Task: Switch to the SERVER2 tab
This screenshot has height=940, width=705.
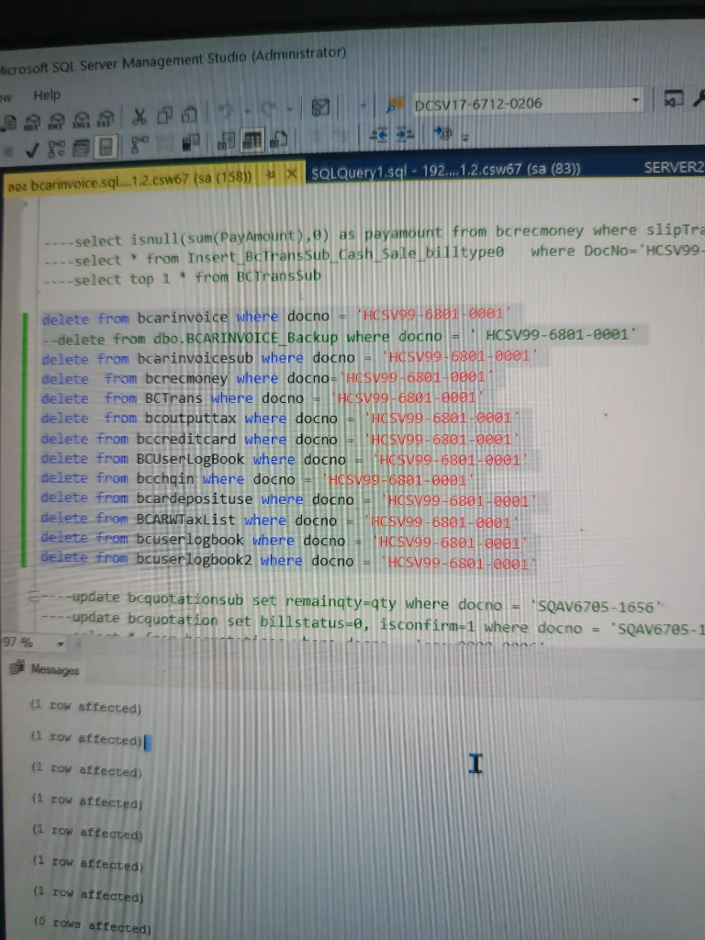Action: point(673,167)
